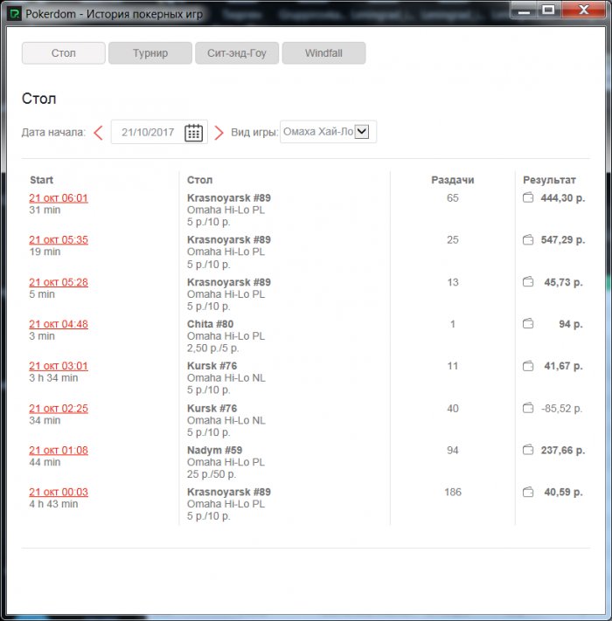
Task: Click the 4 h 43 min duration
Action: click(x=53, y=504)
